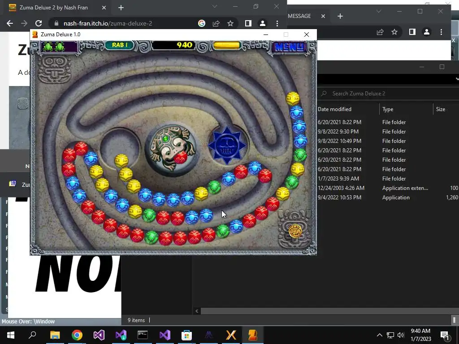
Task: Click the 9/8/2022 9:30 PM date cell
Action: pos(338,131)
